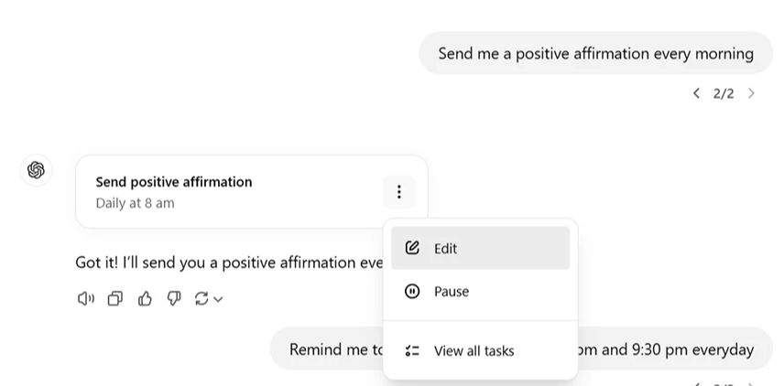The image size is (784, 386).
Task: Copy the assistant's reply with the copy icon
Action: [x=115, y=298]
